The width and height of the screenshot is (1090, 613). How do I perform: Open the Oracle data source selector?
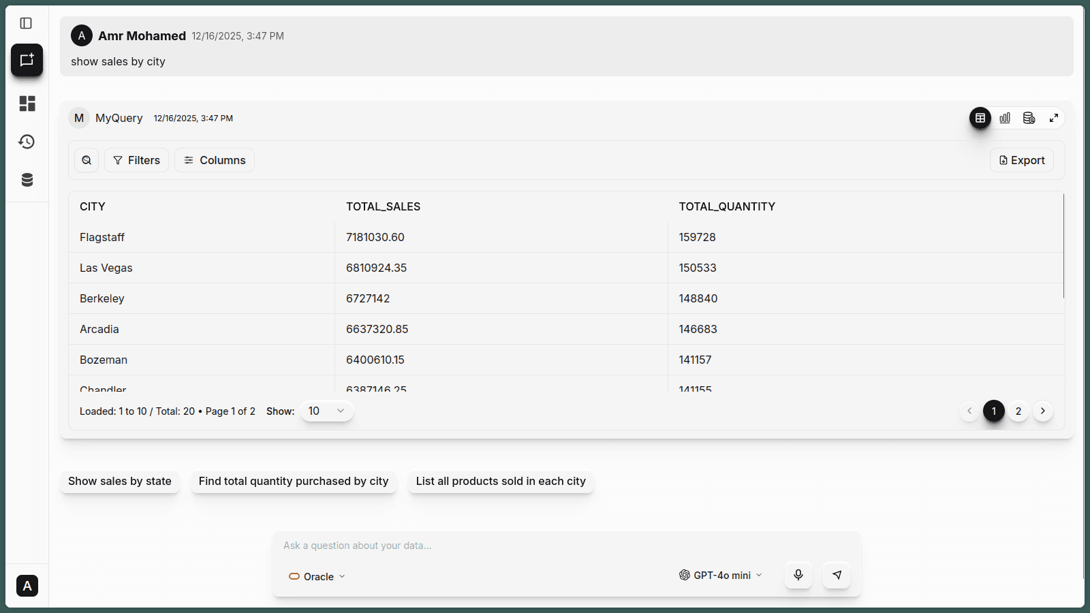(316, 576)
